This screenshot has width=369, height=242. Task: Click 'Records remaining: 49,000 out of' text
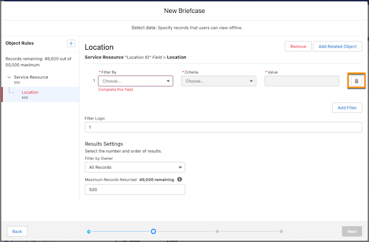pos(38,59)
